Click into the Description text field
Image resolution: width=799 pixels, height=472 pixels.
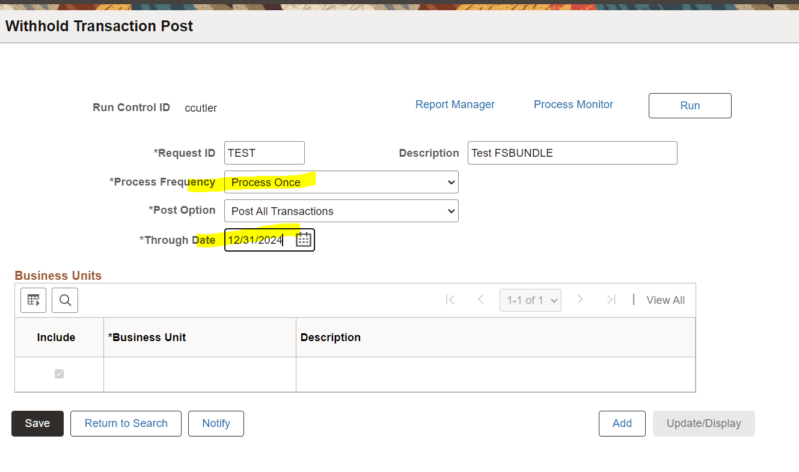pyautogui.click(x=572, y=153)
